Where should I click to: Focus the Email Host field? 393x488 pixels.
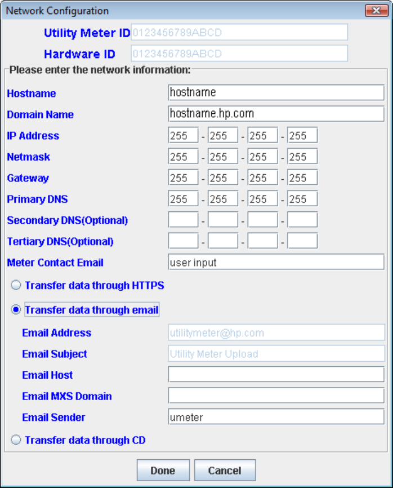[276, 374]
